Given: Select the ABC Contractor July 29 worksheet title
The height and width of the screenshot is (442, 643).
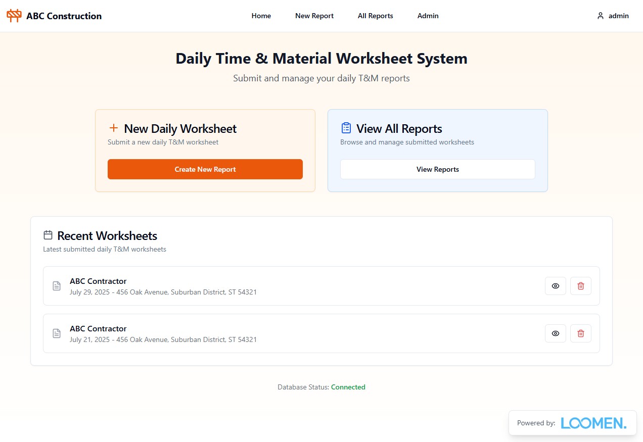Looking at the screenshot, I should pos(98,281).
